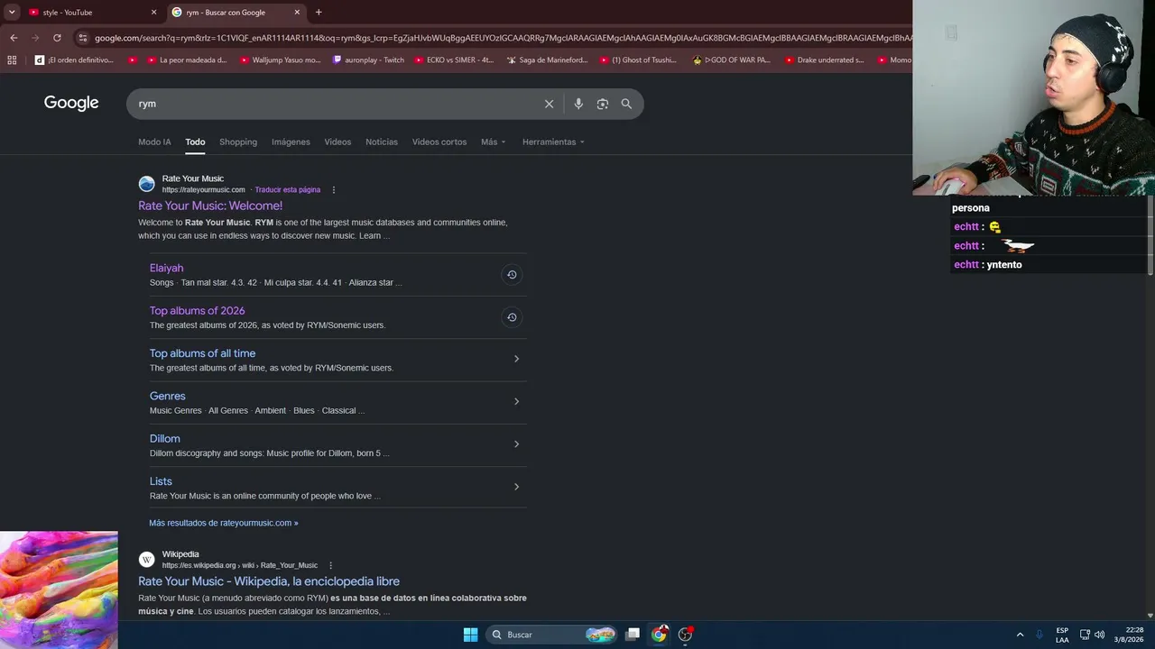This screenshot has width=1155, height=649.
Task: Reload the page with the refresh icon
Action: [x=57, y=38]
